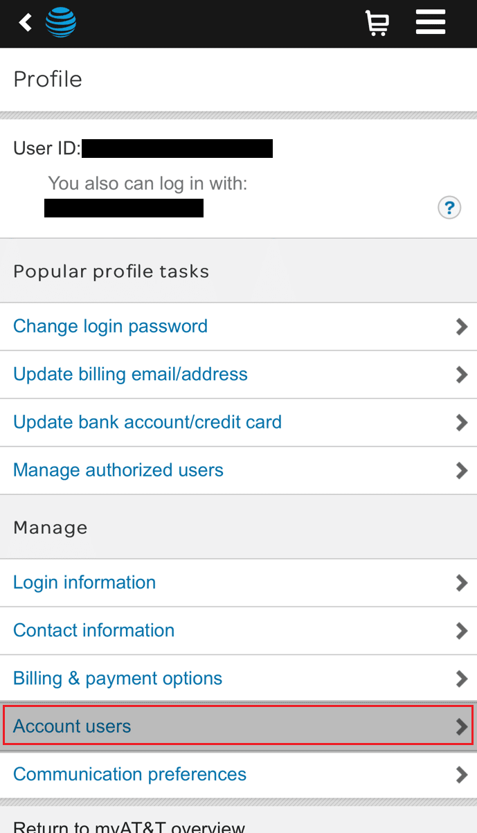Open Update billing email/address
This screenshot has height=833, width=477.
pos(130,374)
